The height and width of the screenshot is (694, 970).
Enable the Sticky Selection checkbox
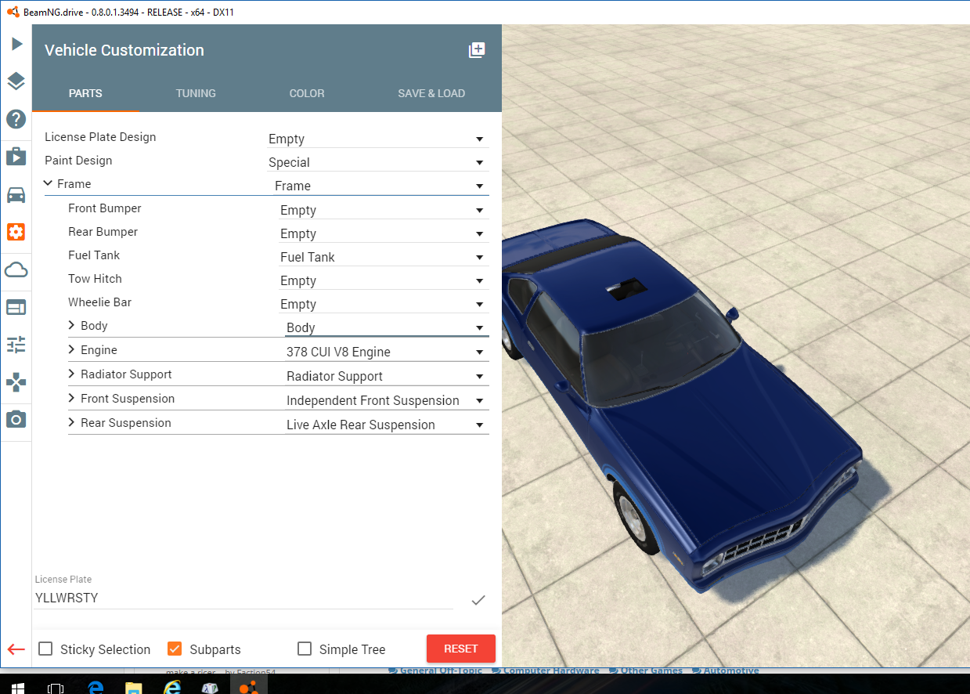point(46,649)
